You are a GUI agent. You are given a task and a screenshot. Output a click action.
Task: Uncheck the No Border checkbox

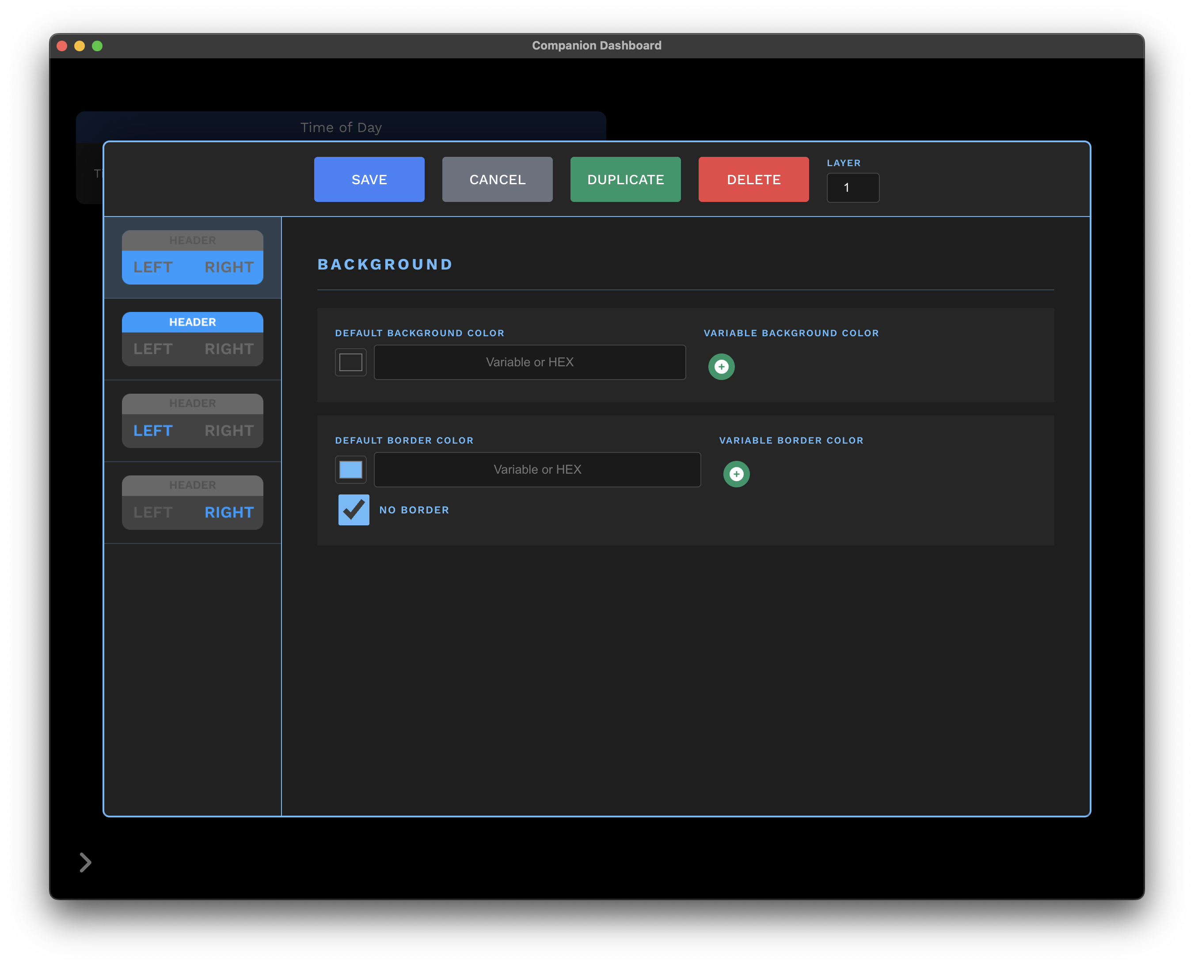(x=354, y=510)
